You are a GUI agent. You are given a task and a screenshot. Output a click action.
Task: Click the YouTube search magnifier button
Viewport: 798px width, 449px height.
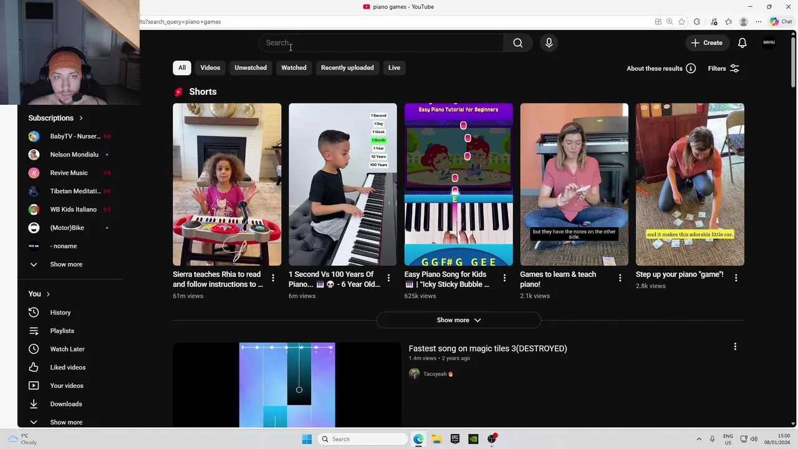click(517, 43)
